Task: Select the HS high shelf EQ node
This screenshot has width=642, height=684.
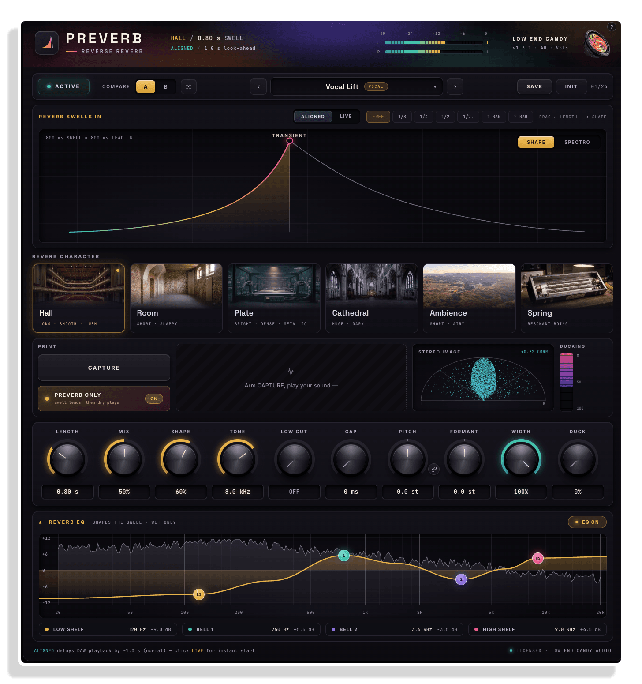Action: [x=538, y=558]
